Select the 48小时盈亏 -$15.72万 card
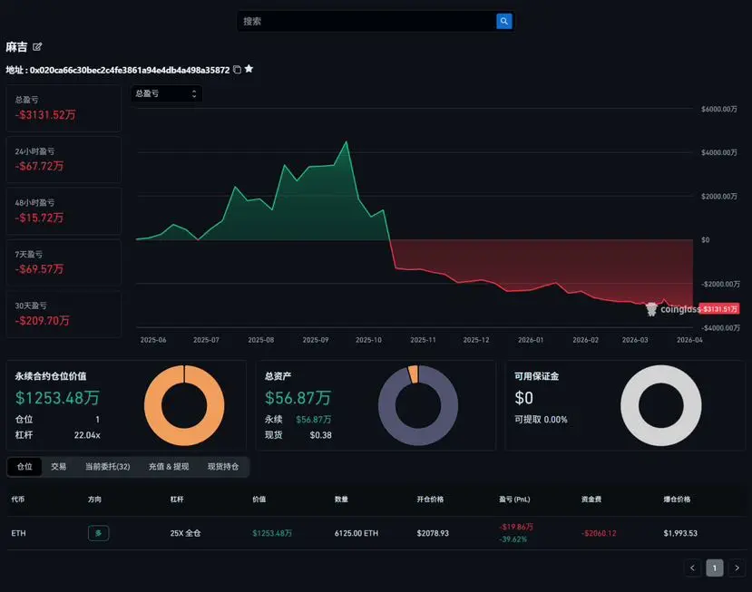The image size is (752, 592). (x=63, y=211)
